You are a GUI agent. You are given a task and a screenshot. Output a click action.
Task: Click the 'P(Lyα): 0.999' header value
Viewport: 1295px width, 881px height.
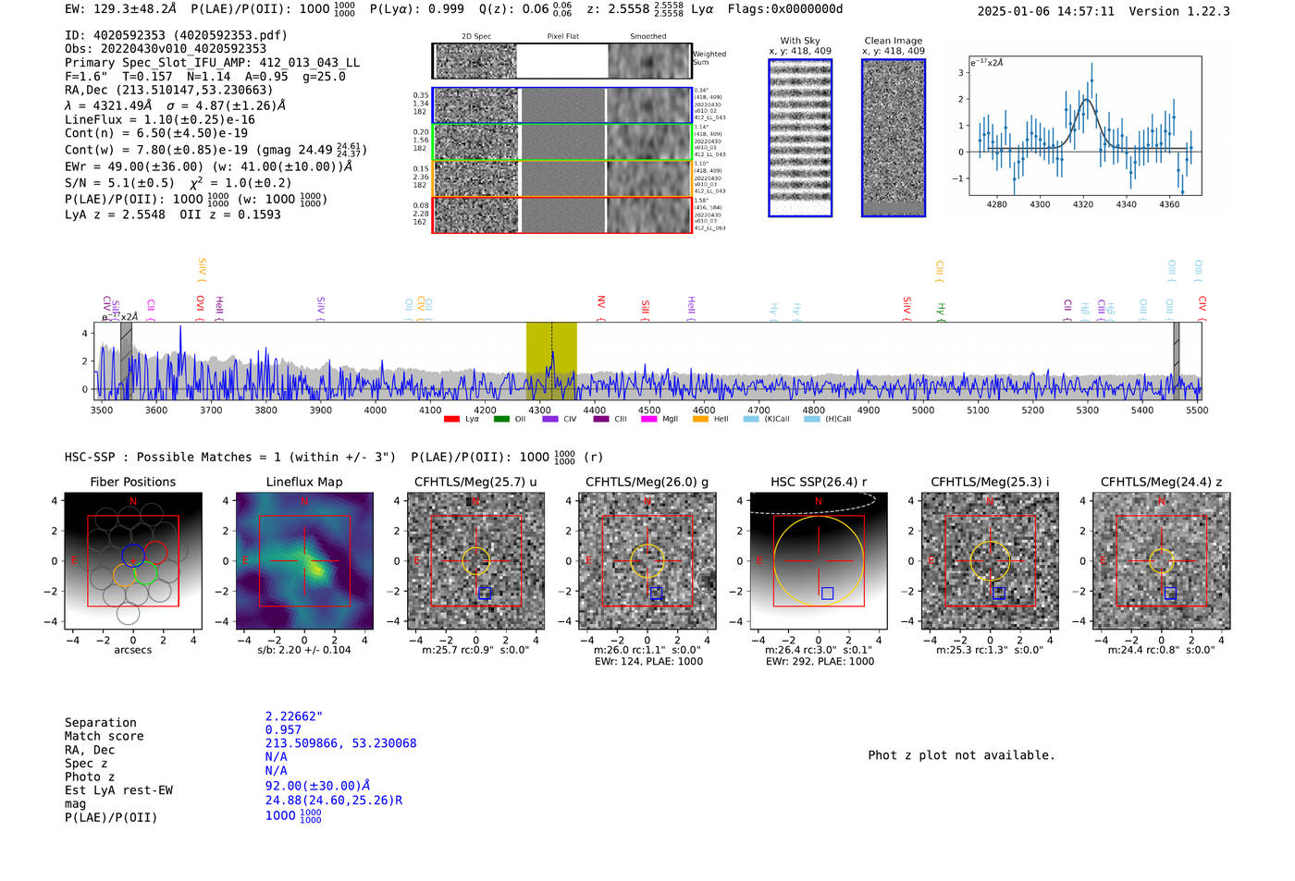tap(417, 8)
